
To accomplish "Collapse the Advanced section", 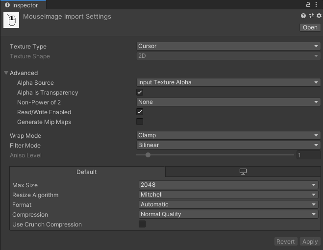I will (x=6, y=73).
